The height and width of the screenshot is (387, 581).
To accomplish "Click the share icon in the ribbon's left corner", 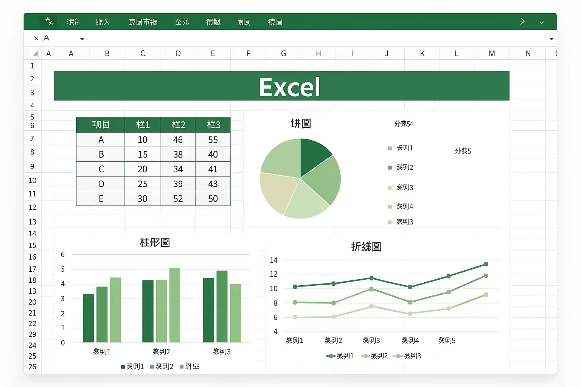I will (49, 21).
